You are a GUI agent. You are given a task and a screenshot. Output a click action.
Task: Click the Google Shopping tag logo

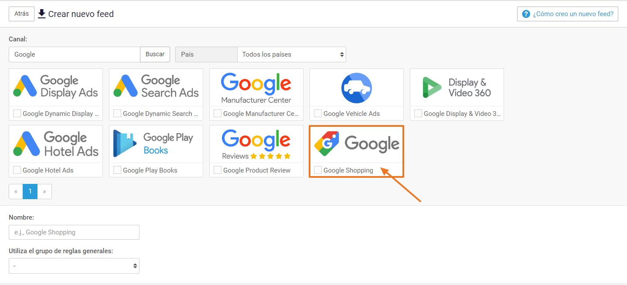(357, 144)
